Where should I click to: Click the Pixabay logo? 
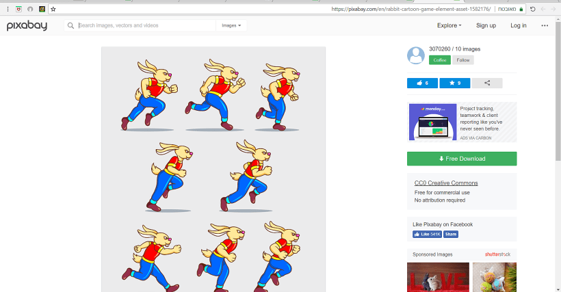[26, 25]
